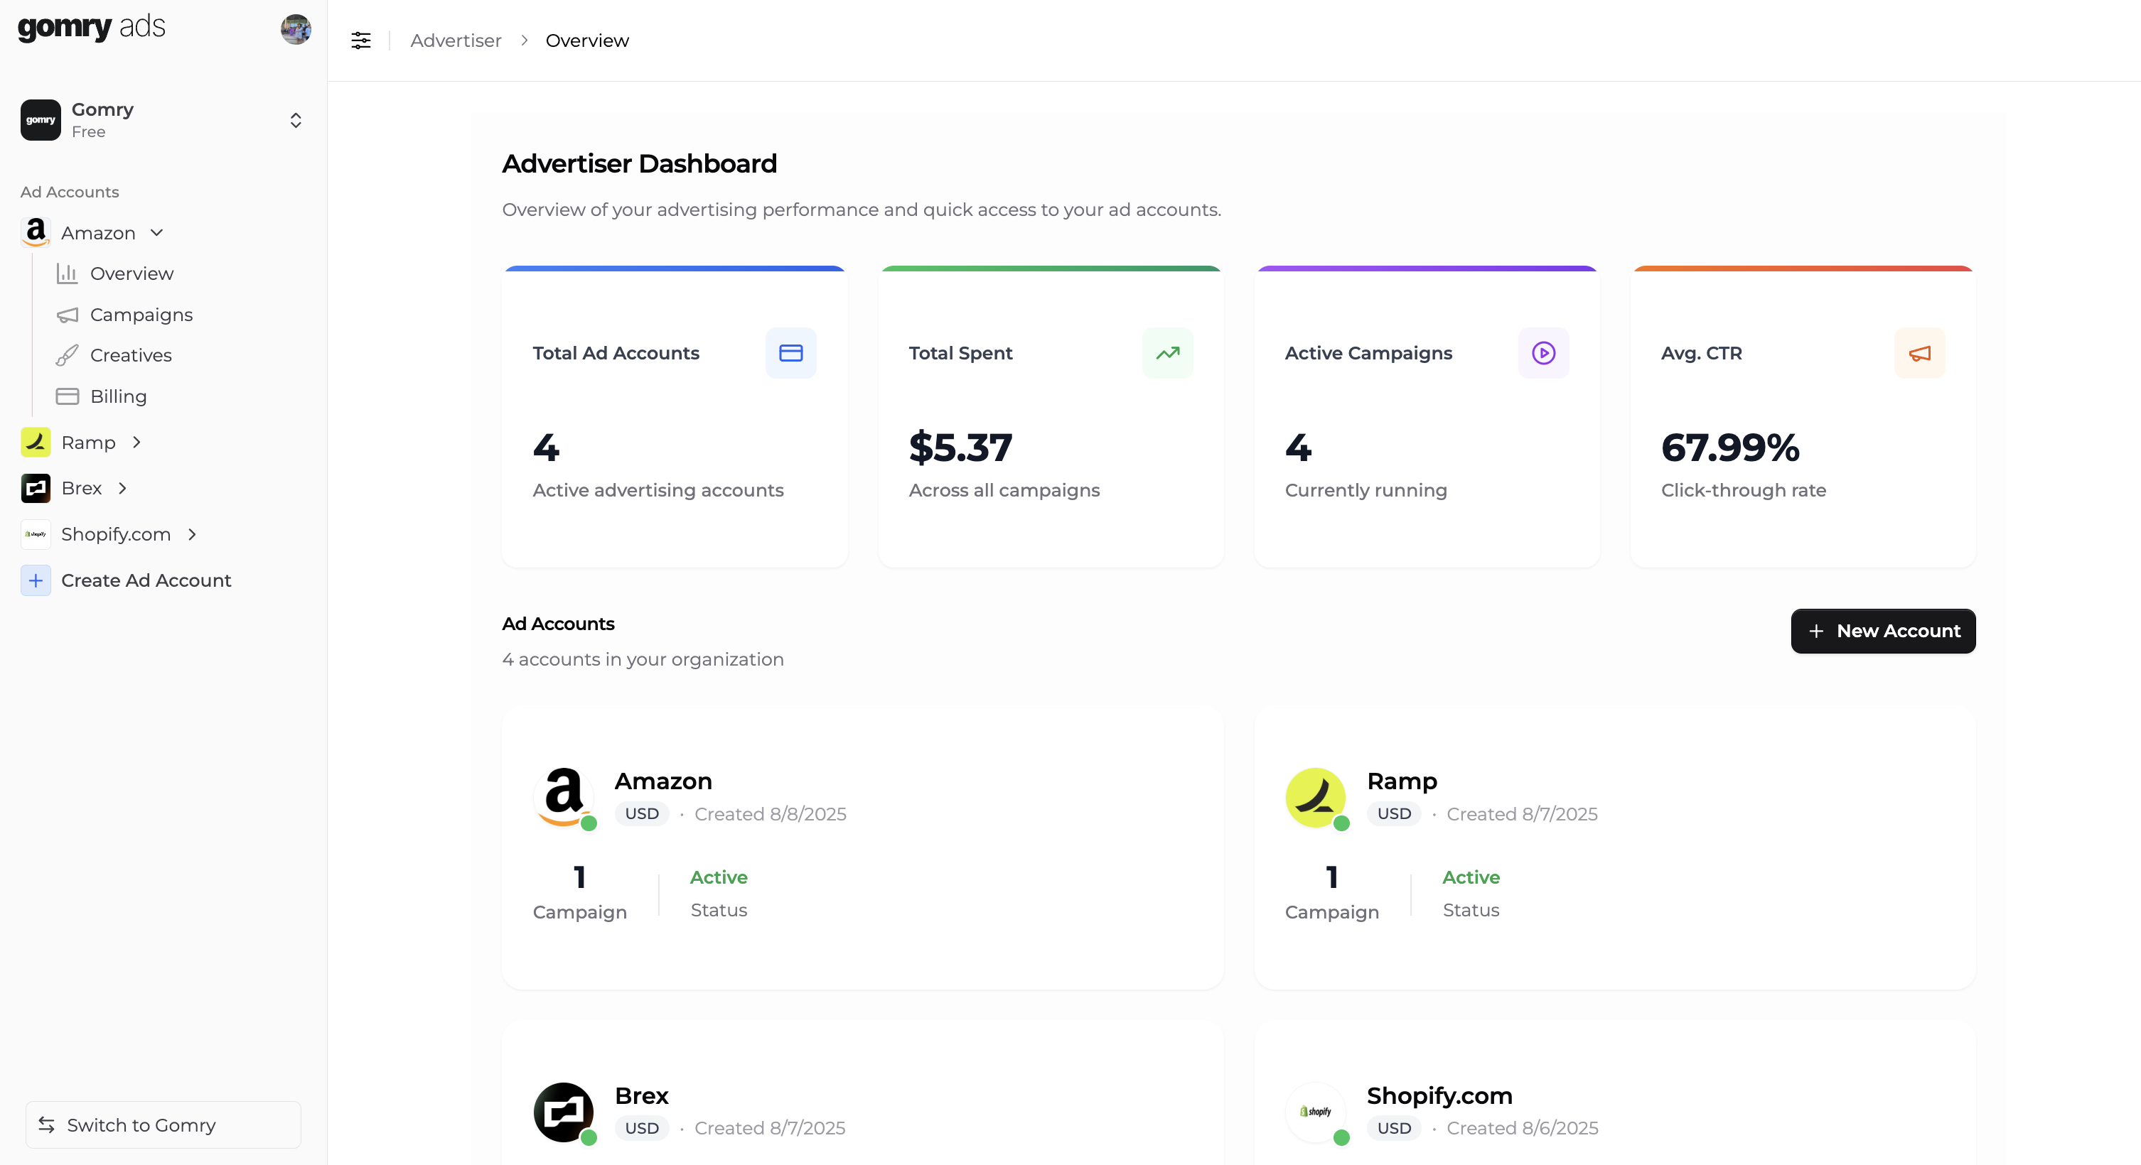Collapse the Amazon ad account tree
Image resolution: width=2141 pixels, height=1165 pixels.
coord(157,233)
